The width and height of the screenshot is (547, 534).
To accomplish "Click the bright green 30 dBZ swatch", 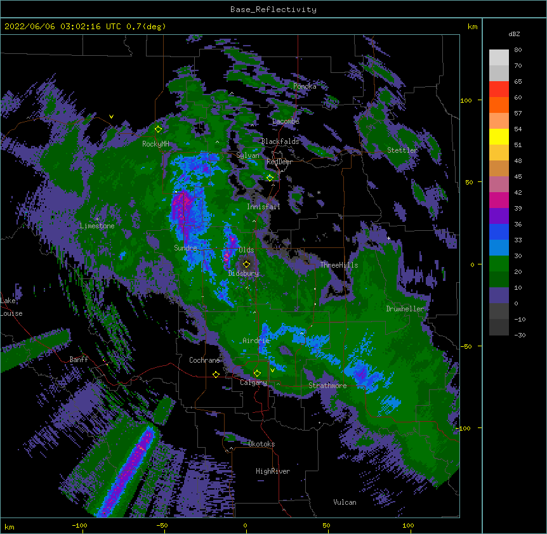I will coord(499,264).
